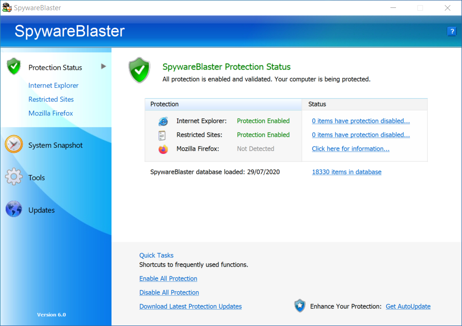Open Internet Explorer protection page in sidebar
Image resolution: width=462 pixels, height=326 pixels.
click(x=53, y=85)
